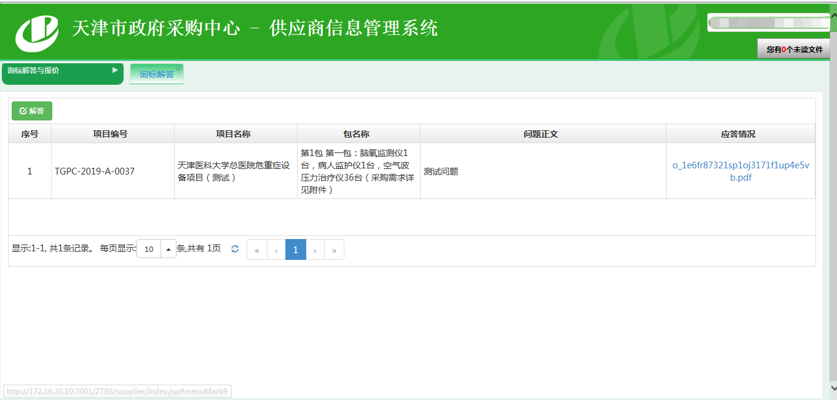This screenshot has width=837, height=400.
Task: Close the 询标解答 tab
Action: tap(178, 69)
